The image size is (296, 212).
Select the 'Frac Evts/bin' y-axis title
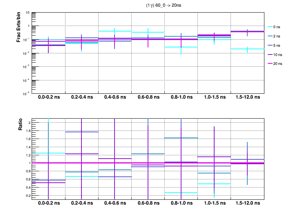pyautogui.click(x=18, y=27)
